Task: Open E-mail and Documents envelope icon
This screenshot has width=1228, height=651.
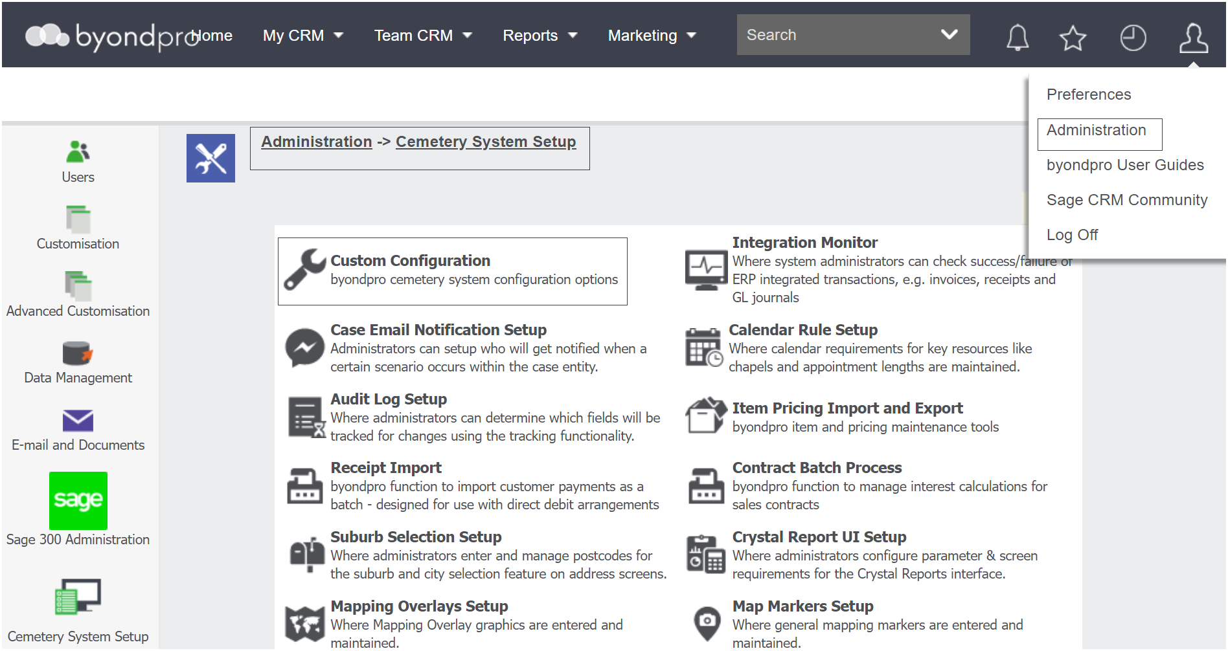Action: click(78, 421)
